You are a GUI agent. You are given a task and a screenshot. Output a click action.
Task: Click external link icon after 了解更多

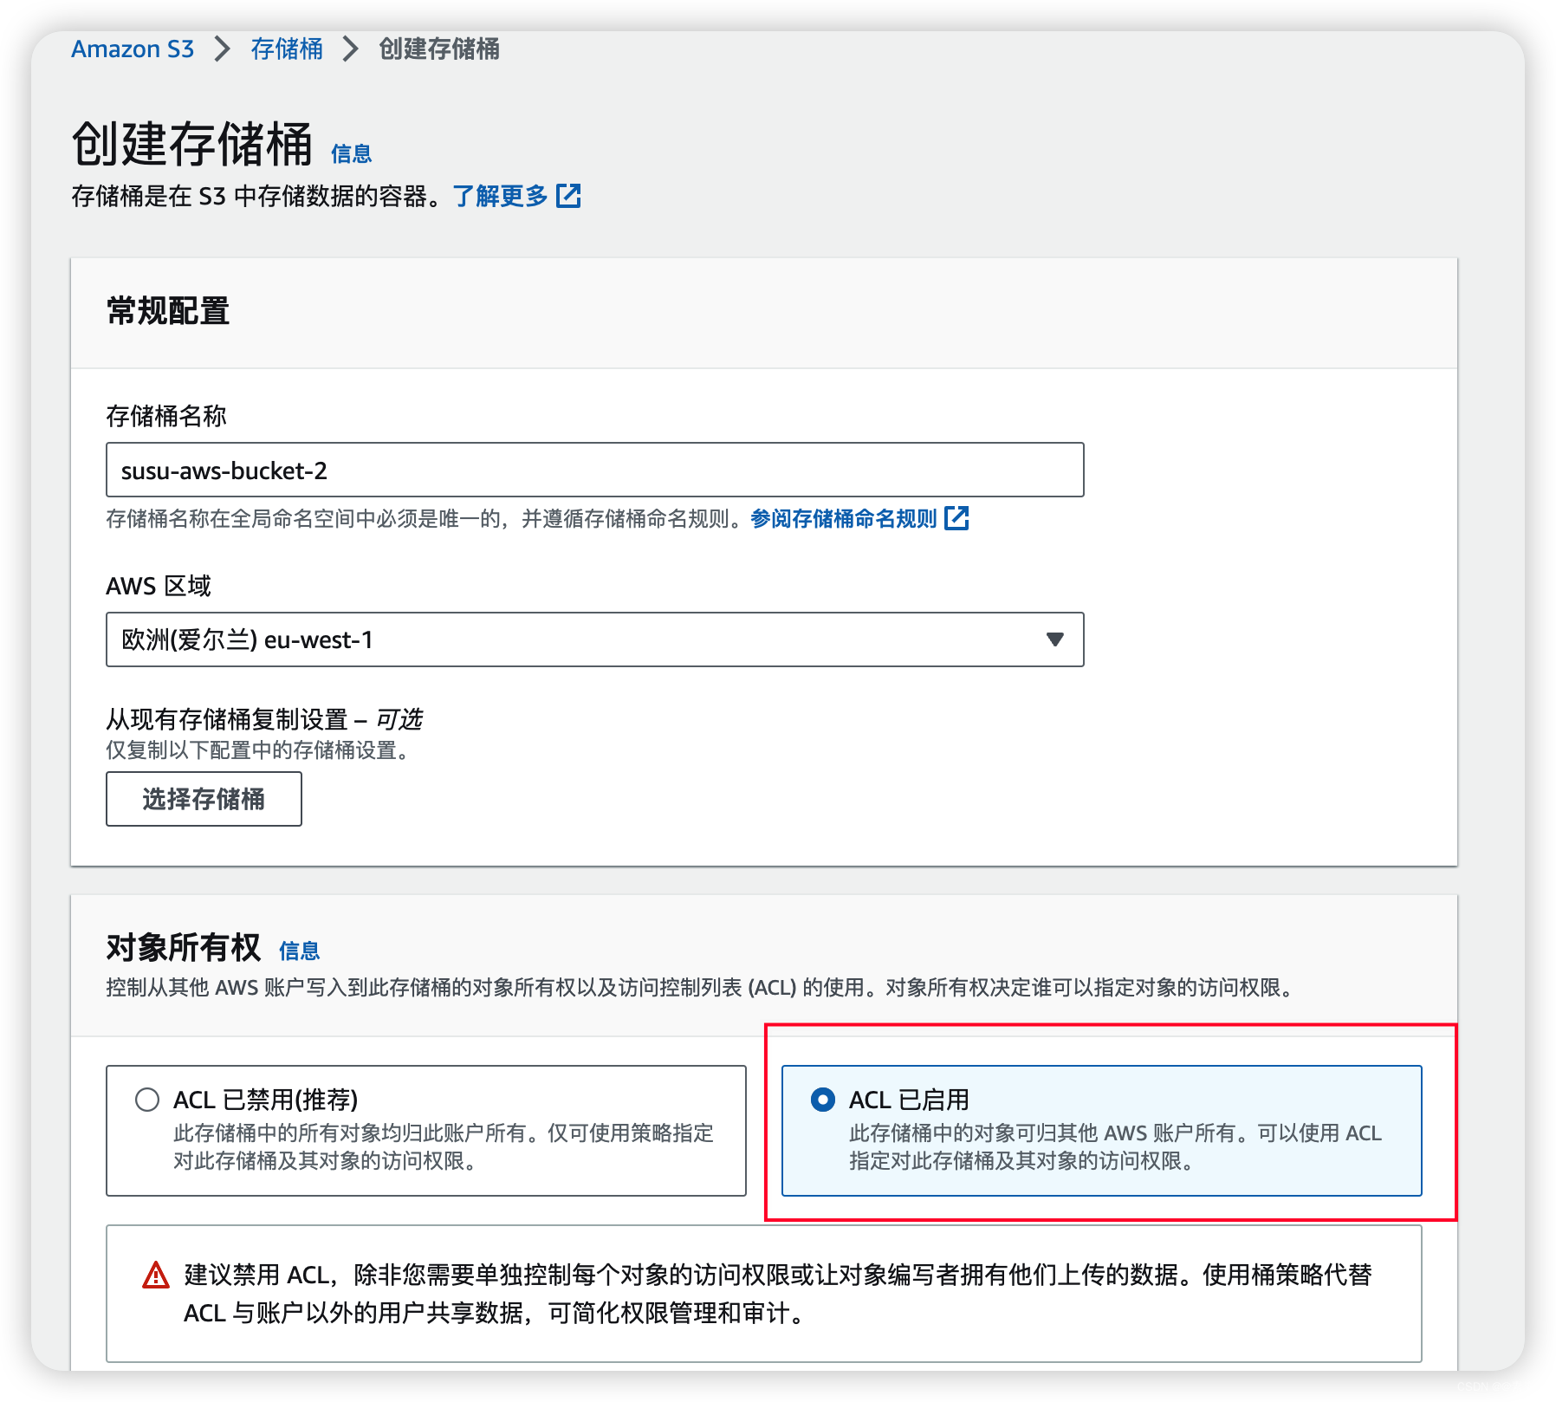[568, 196]
